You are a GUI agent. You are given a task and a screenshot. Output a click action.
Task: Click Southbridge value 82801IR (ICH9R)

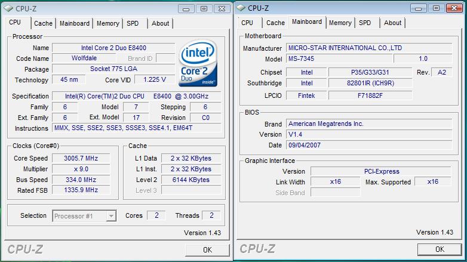pos(370,83)
